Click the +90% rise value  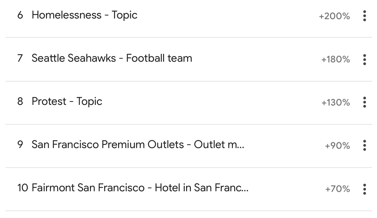[337, 145]
